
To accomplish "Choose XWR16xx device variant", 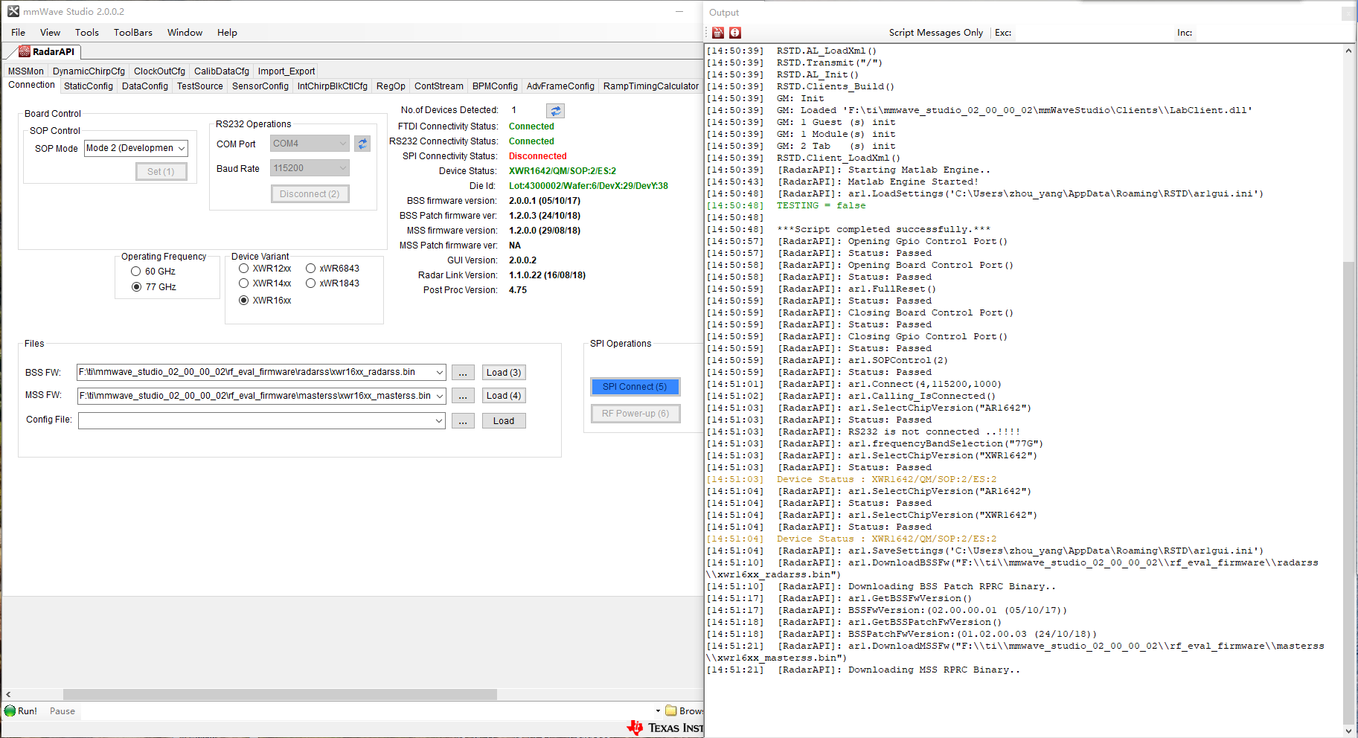I will [x=265, y=301].
